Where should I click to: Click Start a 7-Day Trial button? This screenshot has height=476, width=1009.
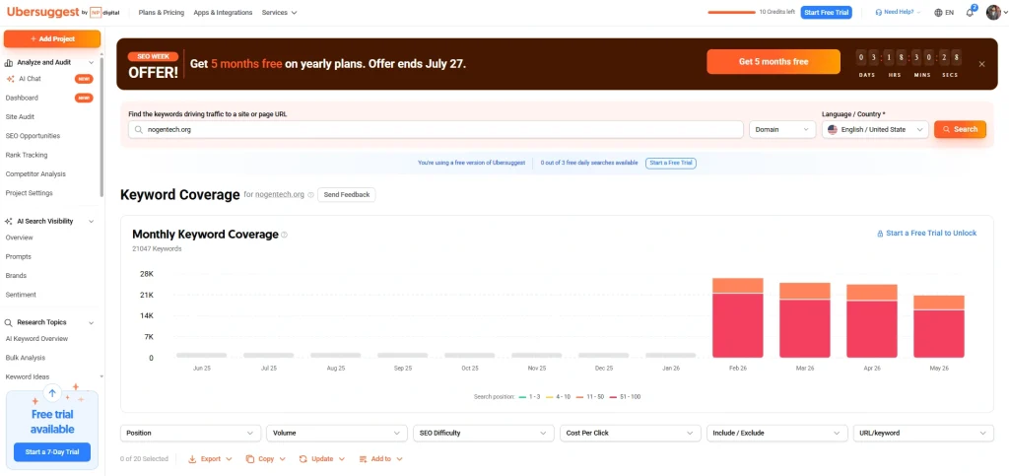click(52, 452)
